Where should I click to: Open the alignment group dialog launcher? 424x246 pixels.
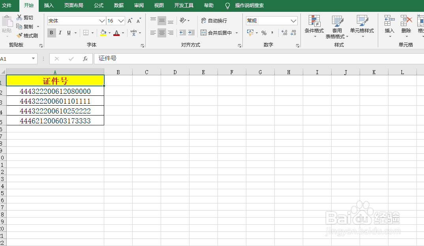[240, 46]
